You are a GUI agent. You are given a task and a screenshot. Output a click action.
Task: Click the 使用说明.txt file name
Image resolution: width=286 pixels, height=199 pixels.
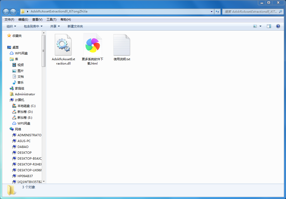pyautogui.click(x=122, y=59)
